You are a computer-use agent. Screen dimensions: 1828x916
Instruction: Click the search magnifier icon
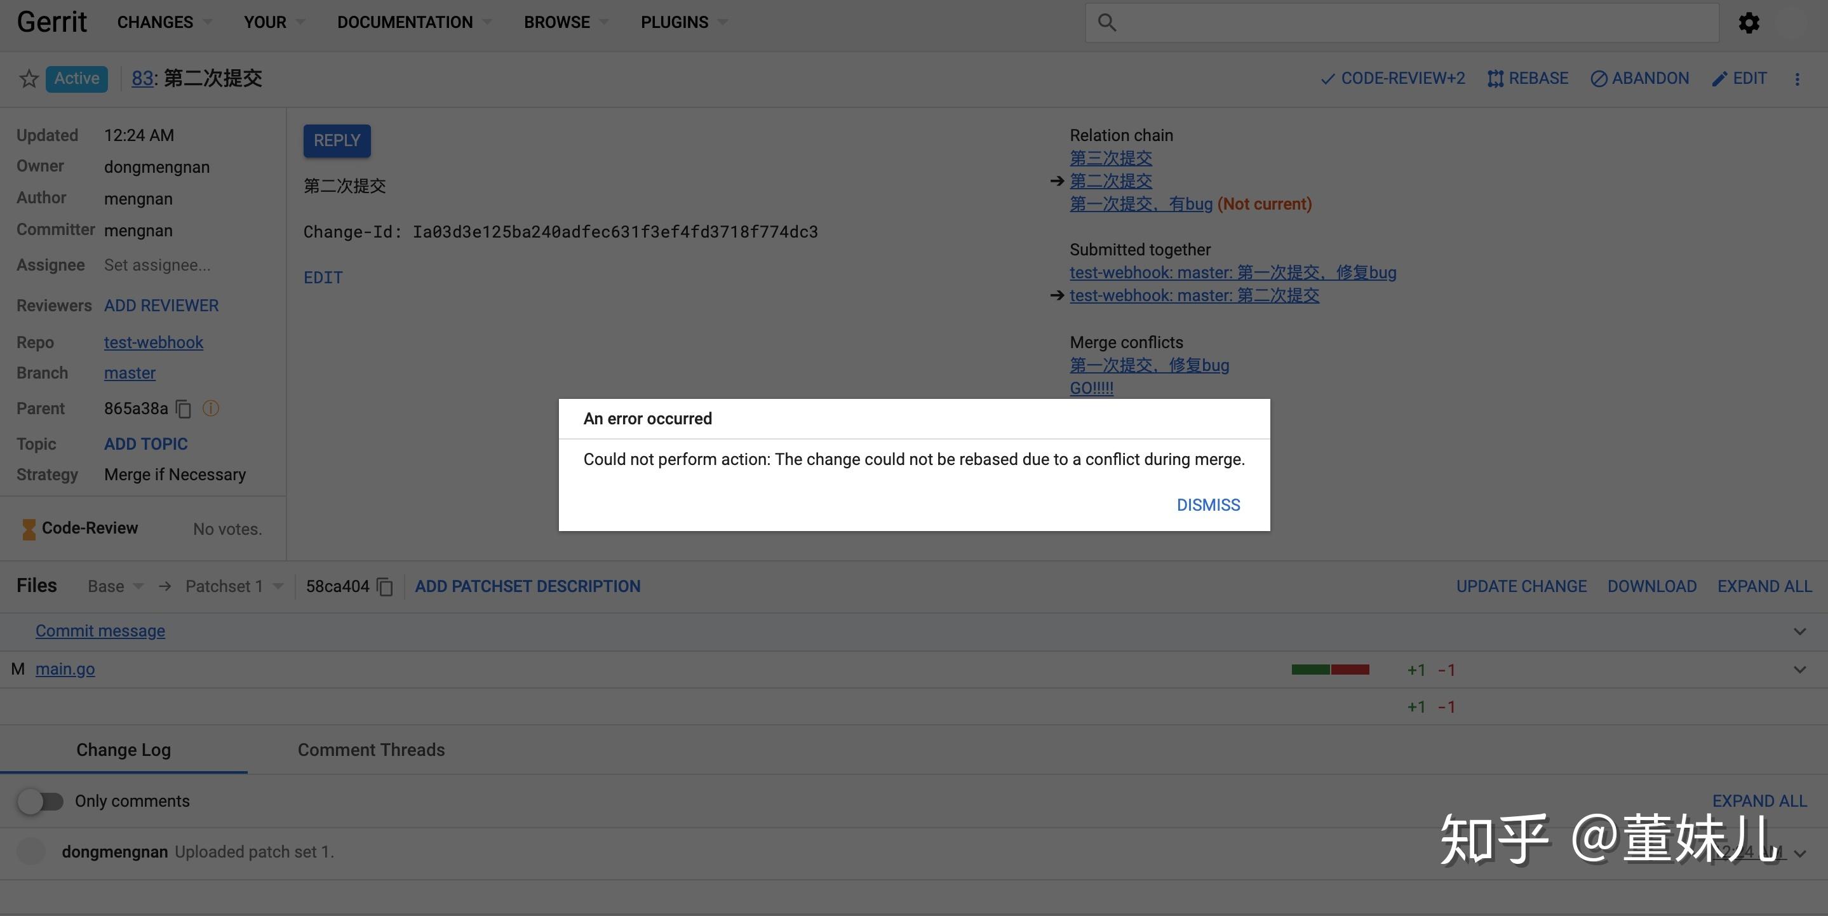pos(1108,22)
